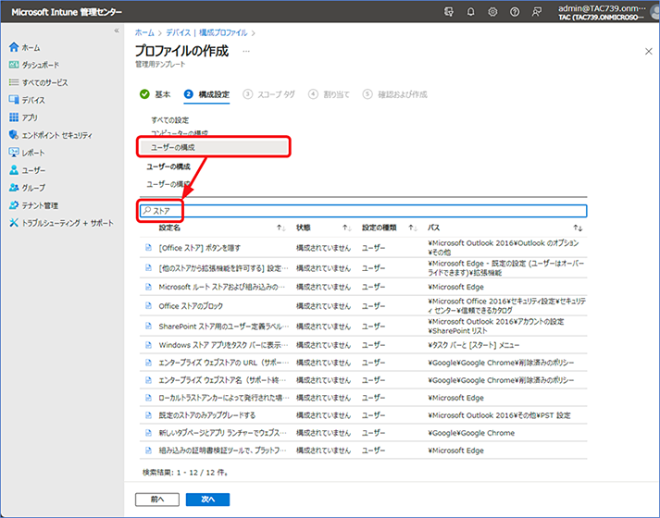Open the Home icon in the sidebar
This screenshot has width=660, height=518.
pos(14,47)
